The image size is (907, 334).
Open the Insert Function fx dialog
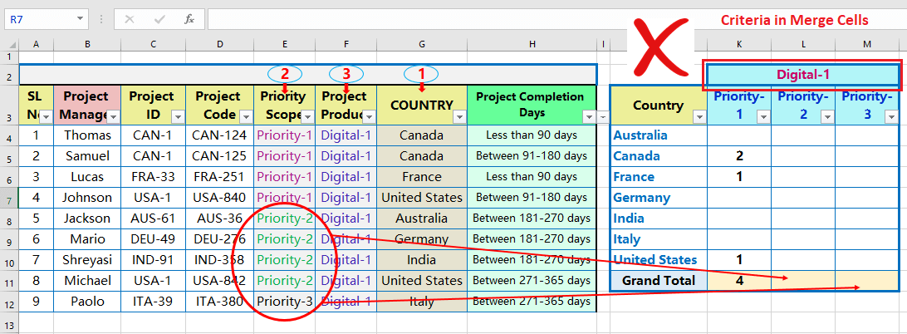(x=189, y=19)
